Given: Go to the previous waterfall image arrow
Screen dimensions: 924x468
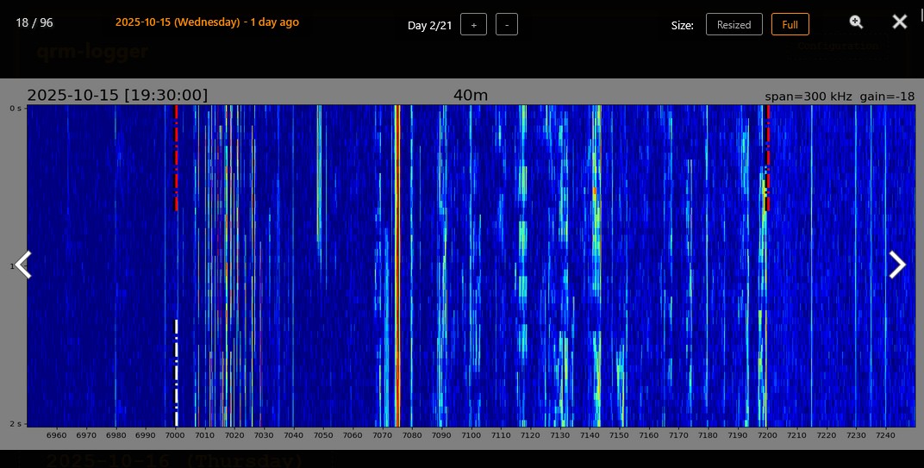Looking at the screenshot, I should click(x=23, y=265).
